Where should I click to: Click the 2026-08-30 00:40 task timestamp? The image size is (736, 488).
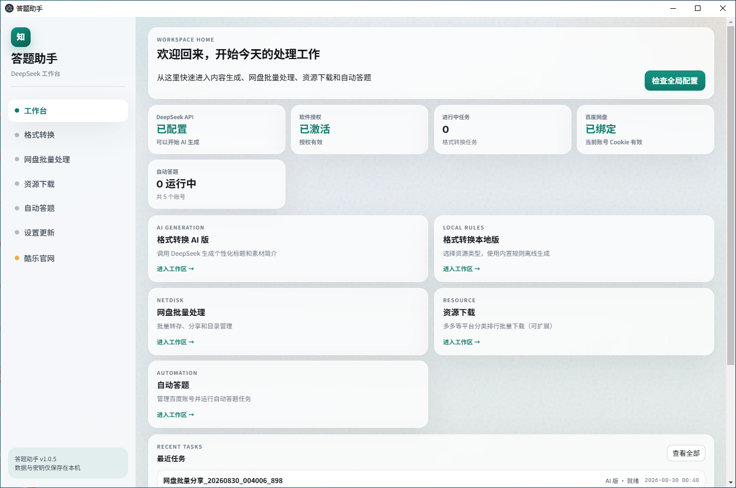click(x=671, y=481)
